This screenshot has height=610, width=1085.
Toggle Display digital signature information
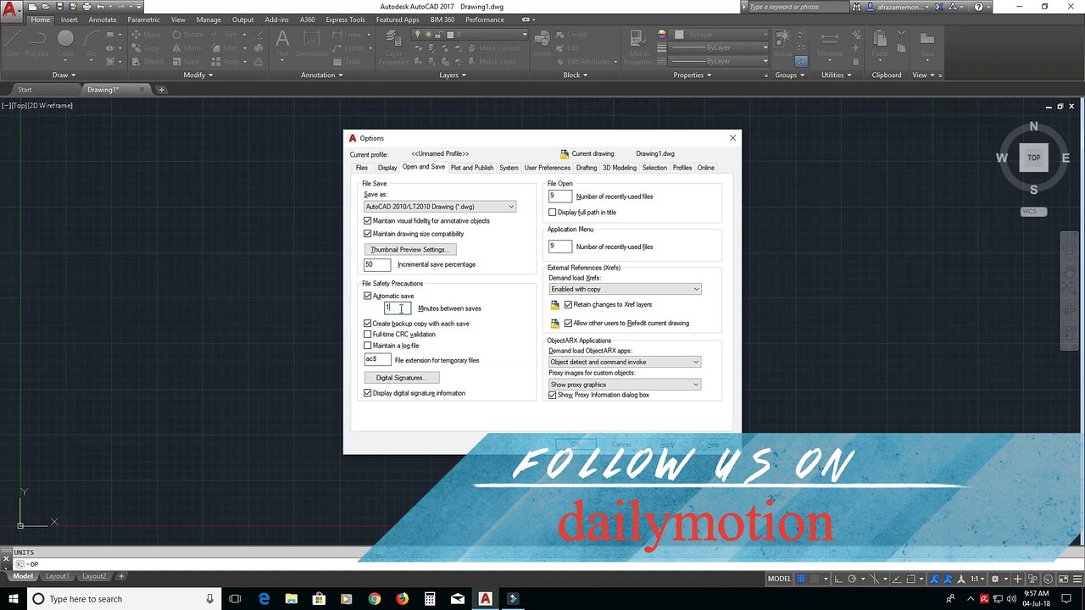coord(367,393)
